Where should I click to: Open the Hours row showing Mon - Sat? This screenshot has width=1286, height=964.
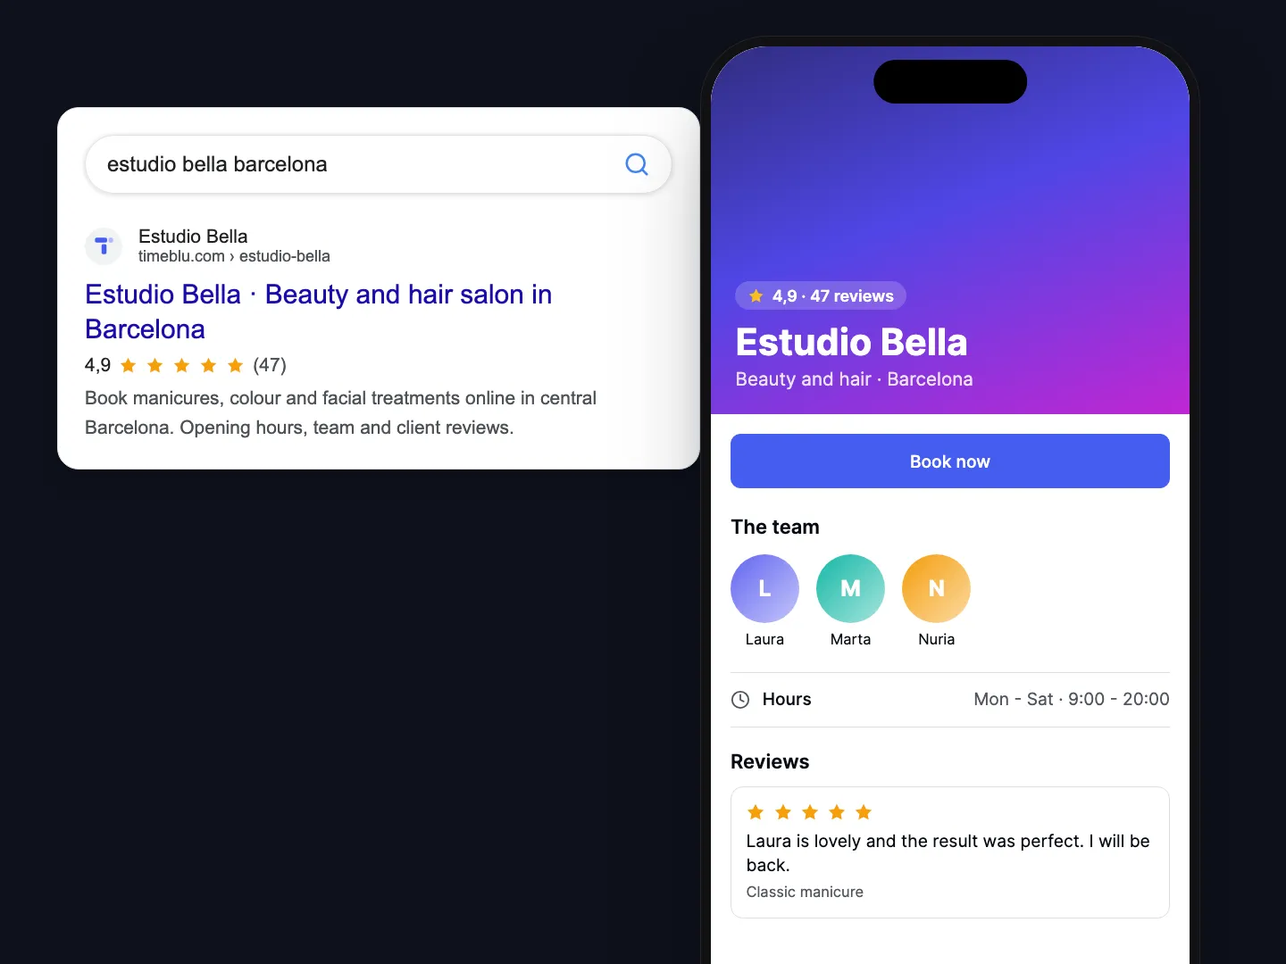point(950,700)
